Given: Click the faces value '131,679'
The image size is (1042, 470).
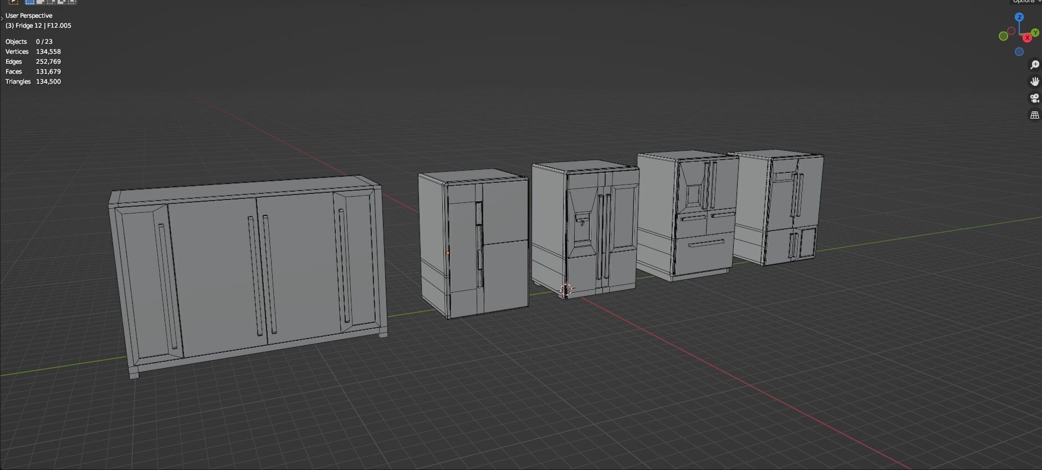Looking at the screenshot, I should pyautogui.click(x=48, y=71).
